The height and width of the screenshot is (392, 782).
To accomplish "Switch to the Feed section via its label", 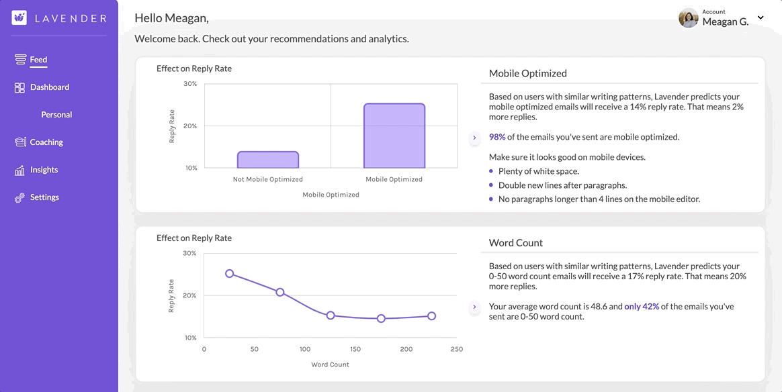I will point(38,59).
